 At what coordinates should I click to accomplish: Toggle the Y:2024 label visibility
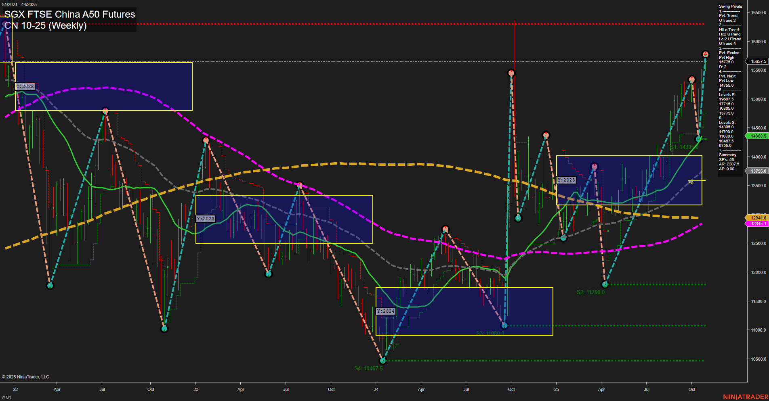[x=386, y=311]
